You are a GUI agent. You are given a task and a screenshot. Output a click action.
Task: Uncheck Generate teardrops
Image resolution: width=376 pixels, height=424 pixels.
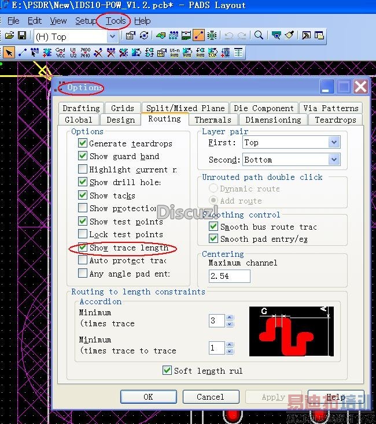83,143
